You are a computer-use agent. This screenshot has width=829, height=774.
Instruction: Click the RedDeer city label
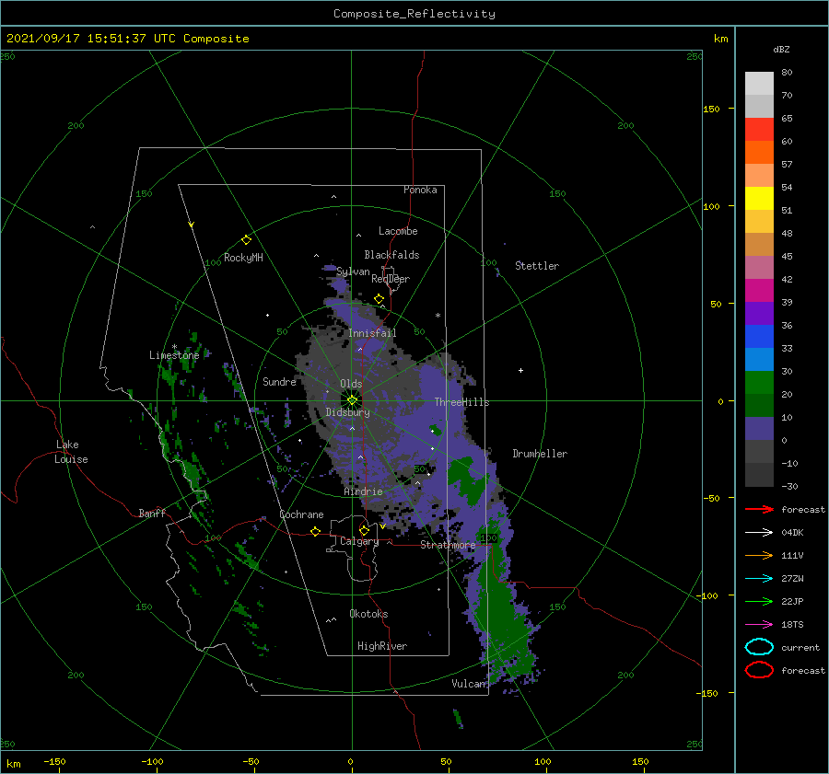[x=391, y=279]
